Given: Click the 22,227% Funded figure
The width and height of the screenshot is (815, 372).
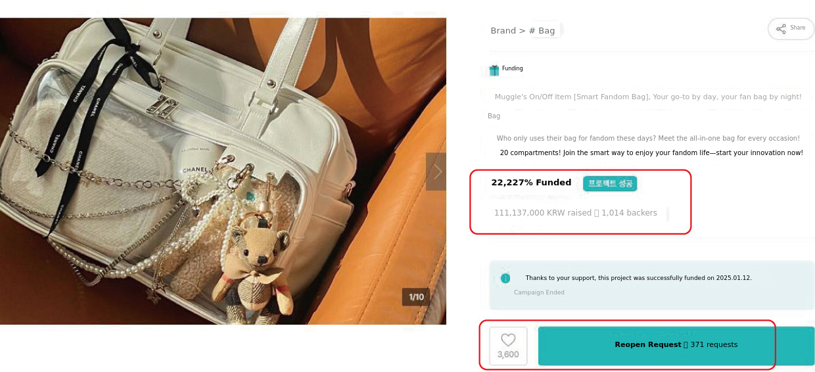Looking at the screenshot, I should coord(531,183).
